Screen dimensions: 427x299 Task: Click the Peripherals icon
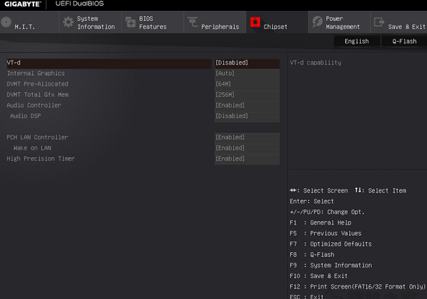[x=192, y=22]
